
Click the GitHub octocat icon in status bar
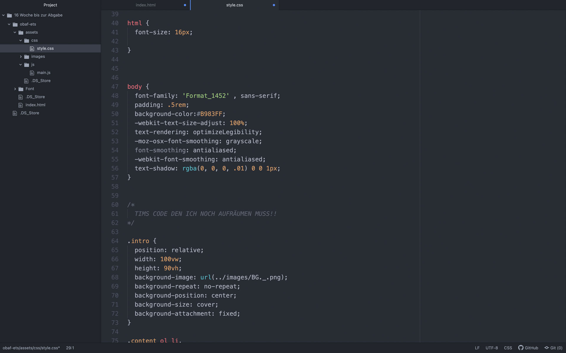click(521, 348)
